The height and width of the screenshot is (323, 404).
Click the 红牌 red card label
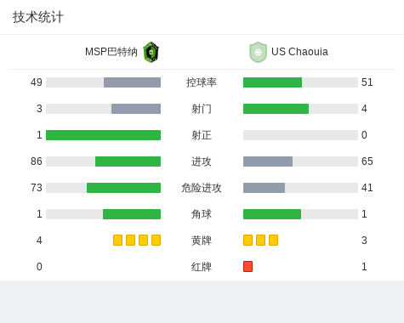(x=202, y=267)
